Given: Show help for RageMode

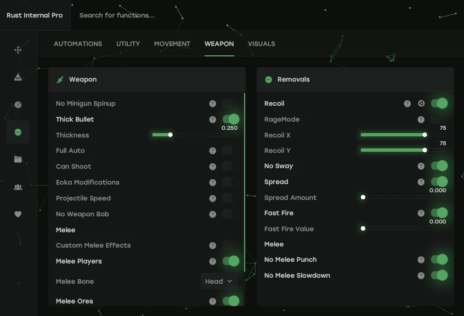Looking at the screenshot, I should coord(421,119).
